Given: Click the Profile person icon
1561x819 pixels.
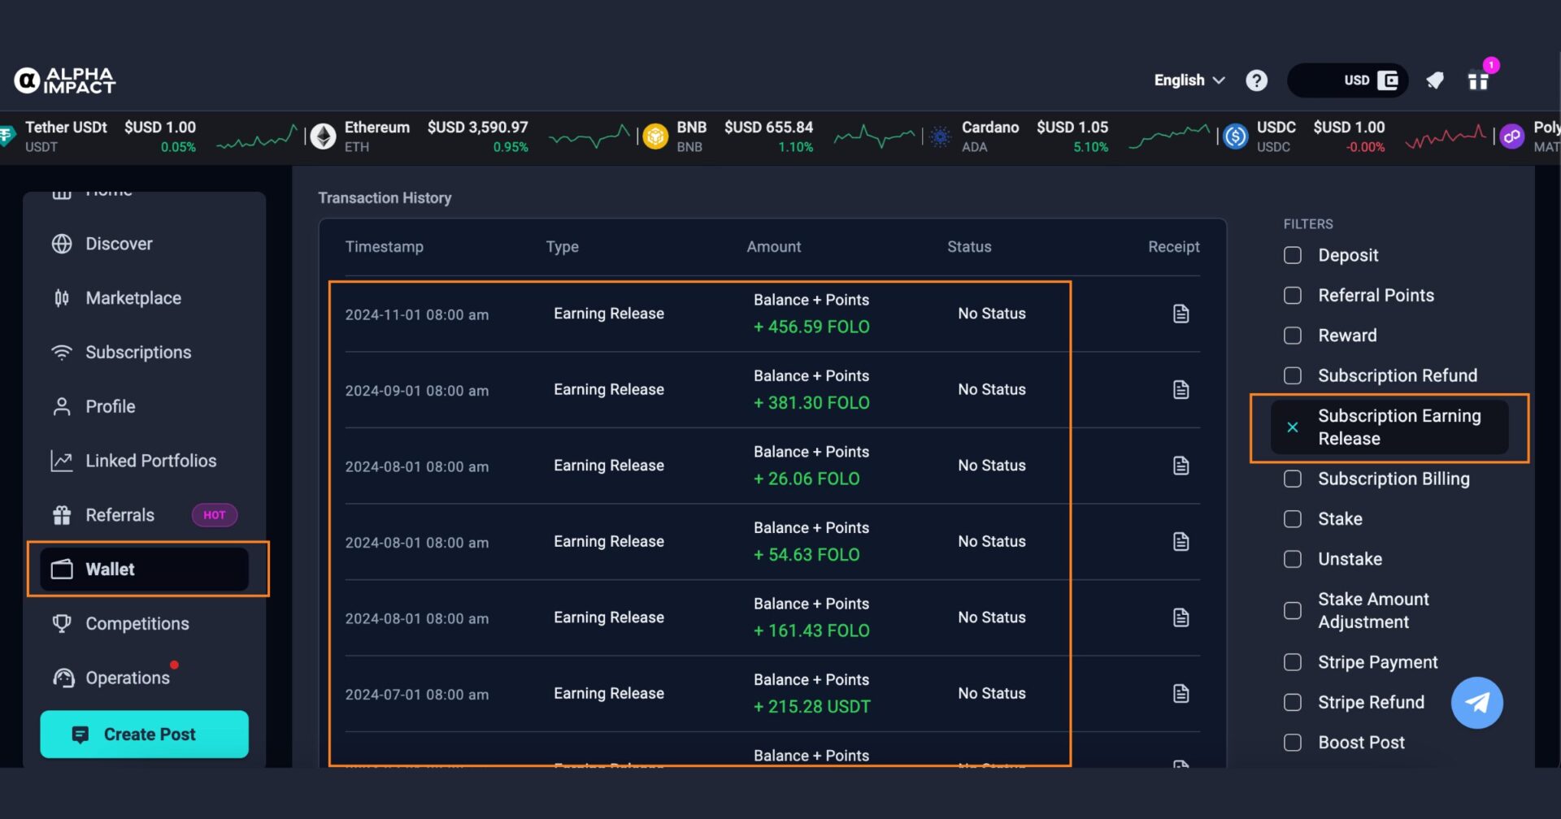Looking at the screenshot, I should 62,406.
